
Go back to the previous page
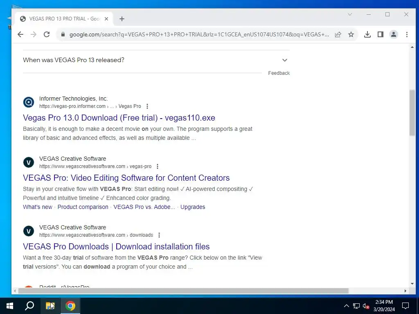20,34
